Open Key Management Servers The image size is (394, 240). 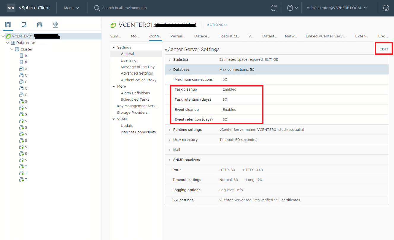pos(137,106)
